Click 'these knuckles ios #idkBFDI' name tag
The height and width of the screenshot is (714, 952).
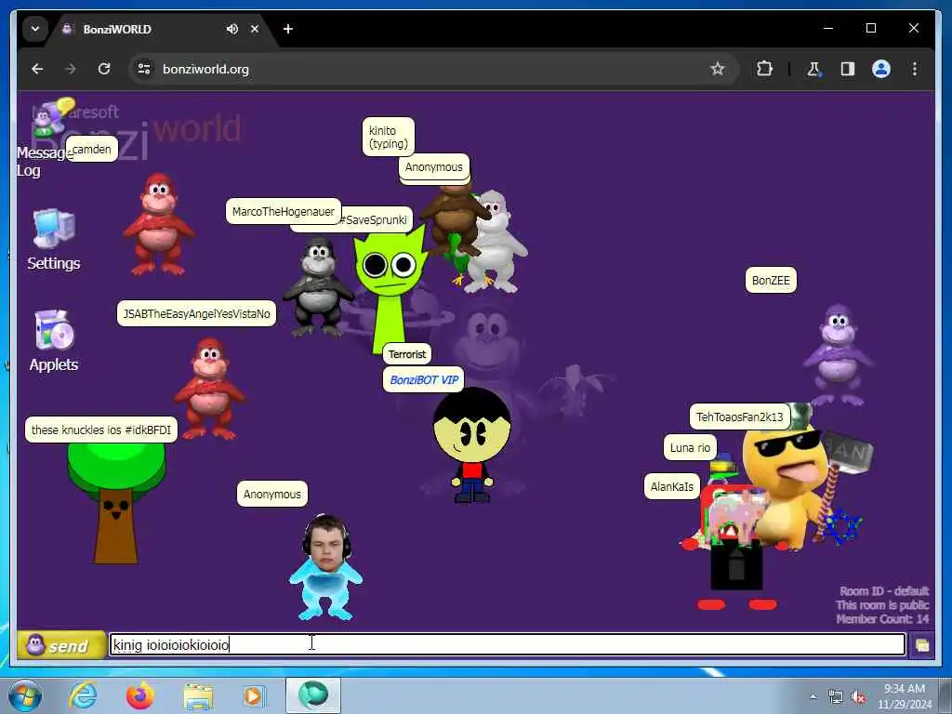(x=101, y=430)
